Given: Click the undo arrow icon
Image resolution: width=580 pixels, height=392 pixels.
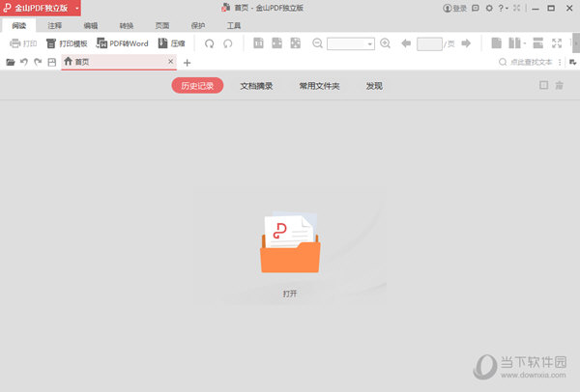Looking at the screenshot, I should (x=24, y=62).
